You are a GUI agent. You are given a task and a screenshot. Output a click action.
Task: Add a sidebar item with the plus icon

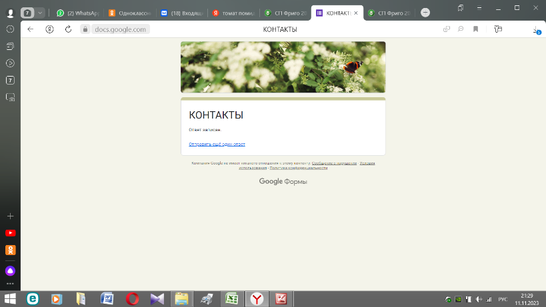10,216
